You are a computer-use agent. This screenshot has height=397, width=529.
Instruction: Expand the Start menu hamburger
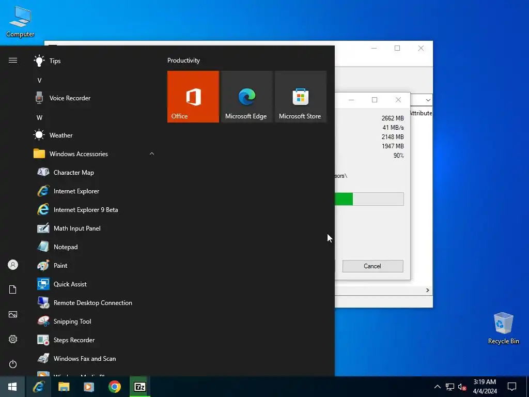pos(13,60)
